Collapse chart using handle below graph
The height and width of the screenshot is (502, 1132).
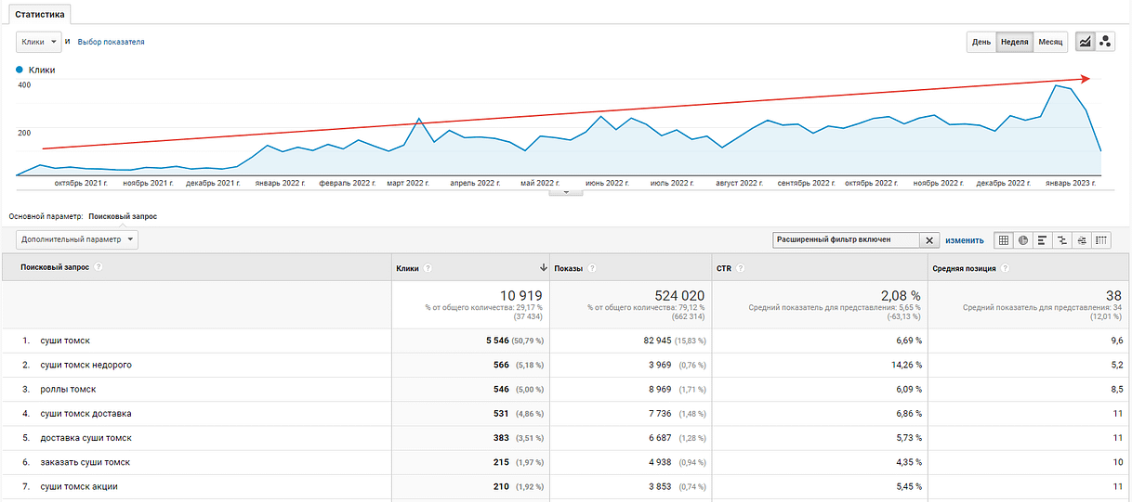(566, 193)
